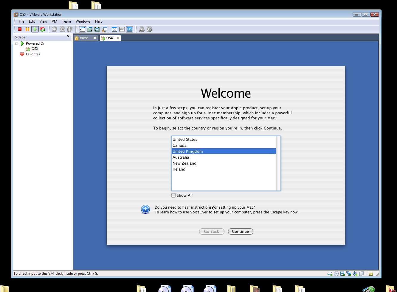Select Favorites in the sidebar
The height and width of the screenshot is (292, 397).
[x=33, y=54]
